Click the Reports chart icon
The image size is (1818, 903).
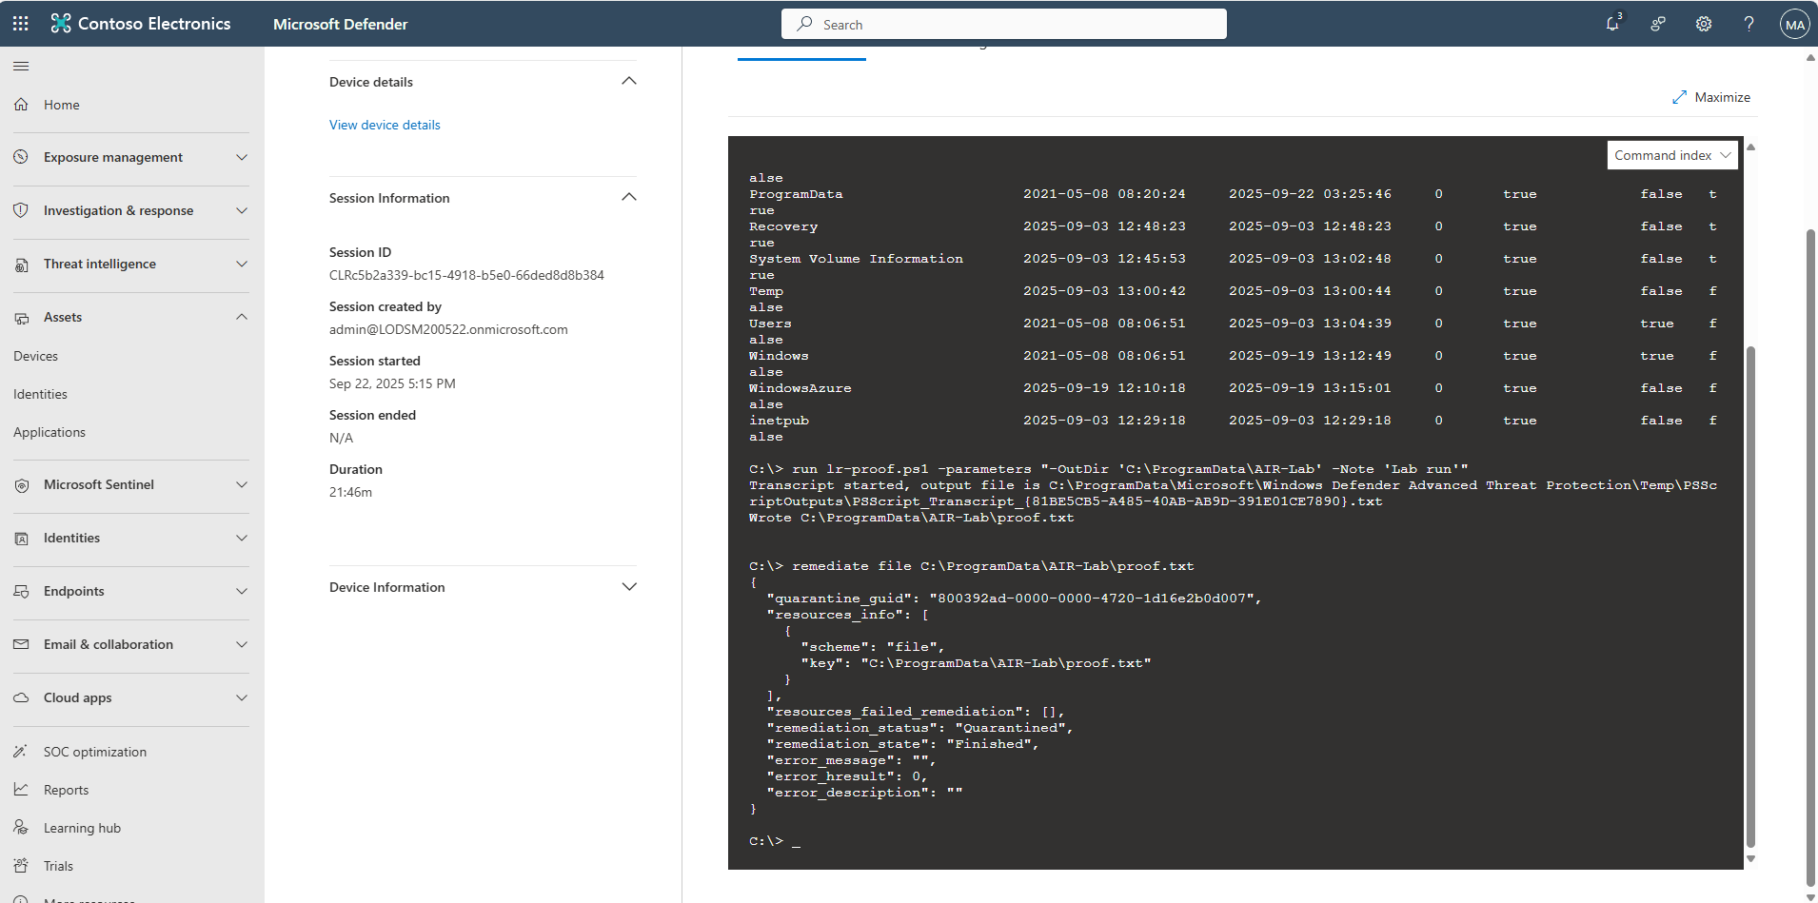(x=21, y=790)
